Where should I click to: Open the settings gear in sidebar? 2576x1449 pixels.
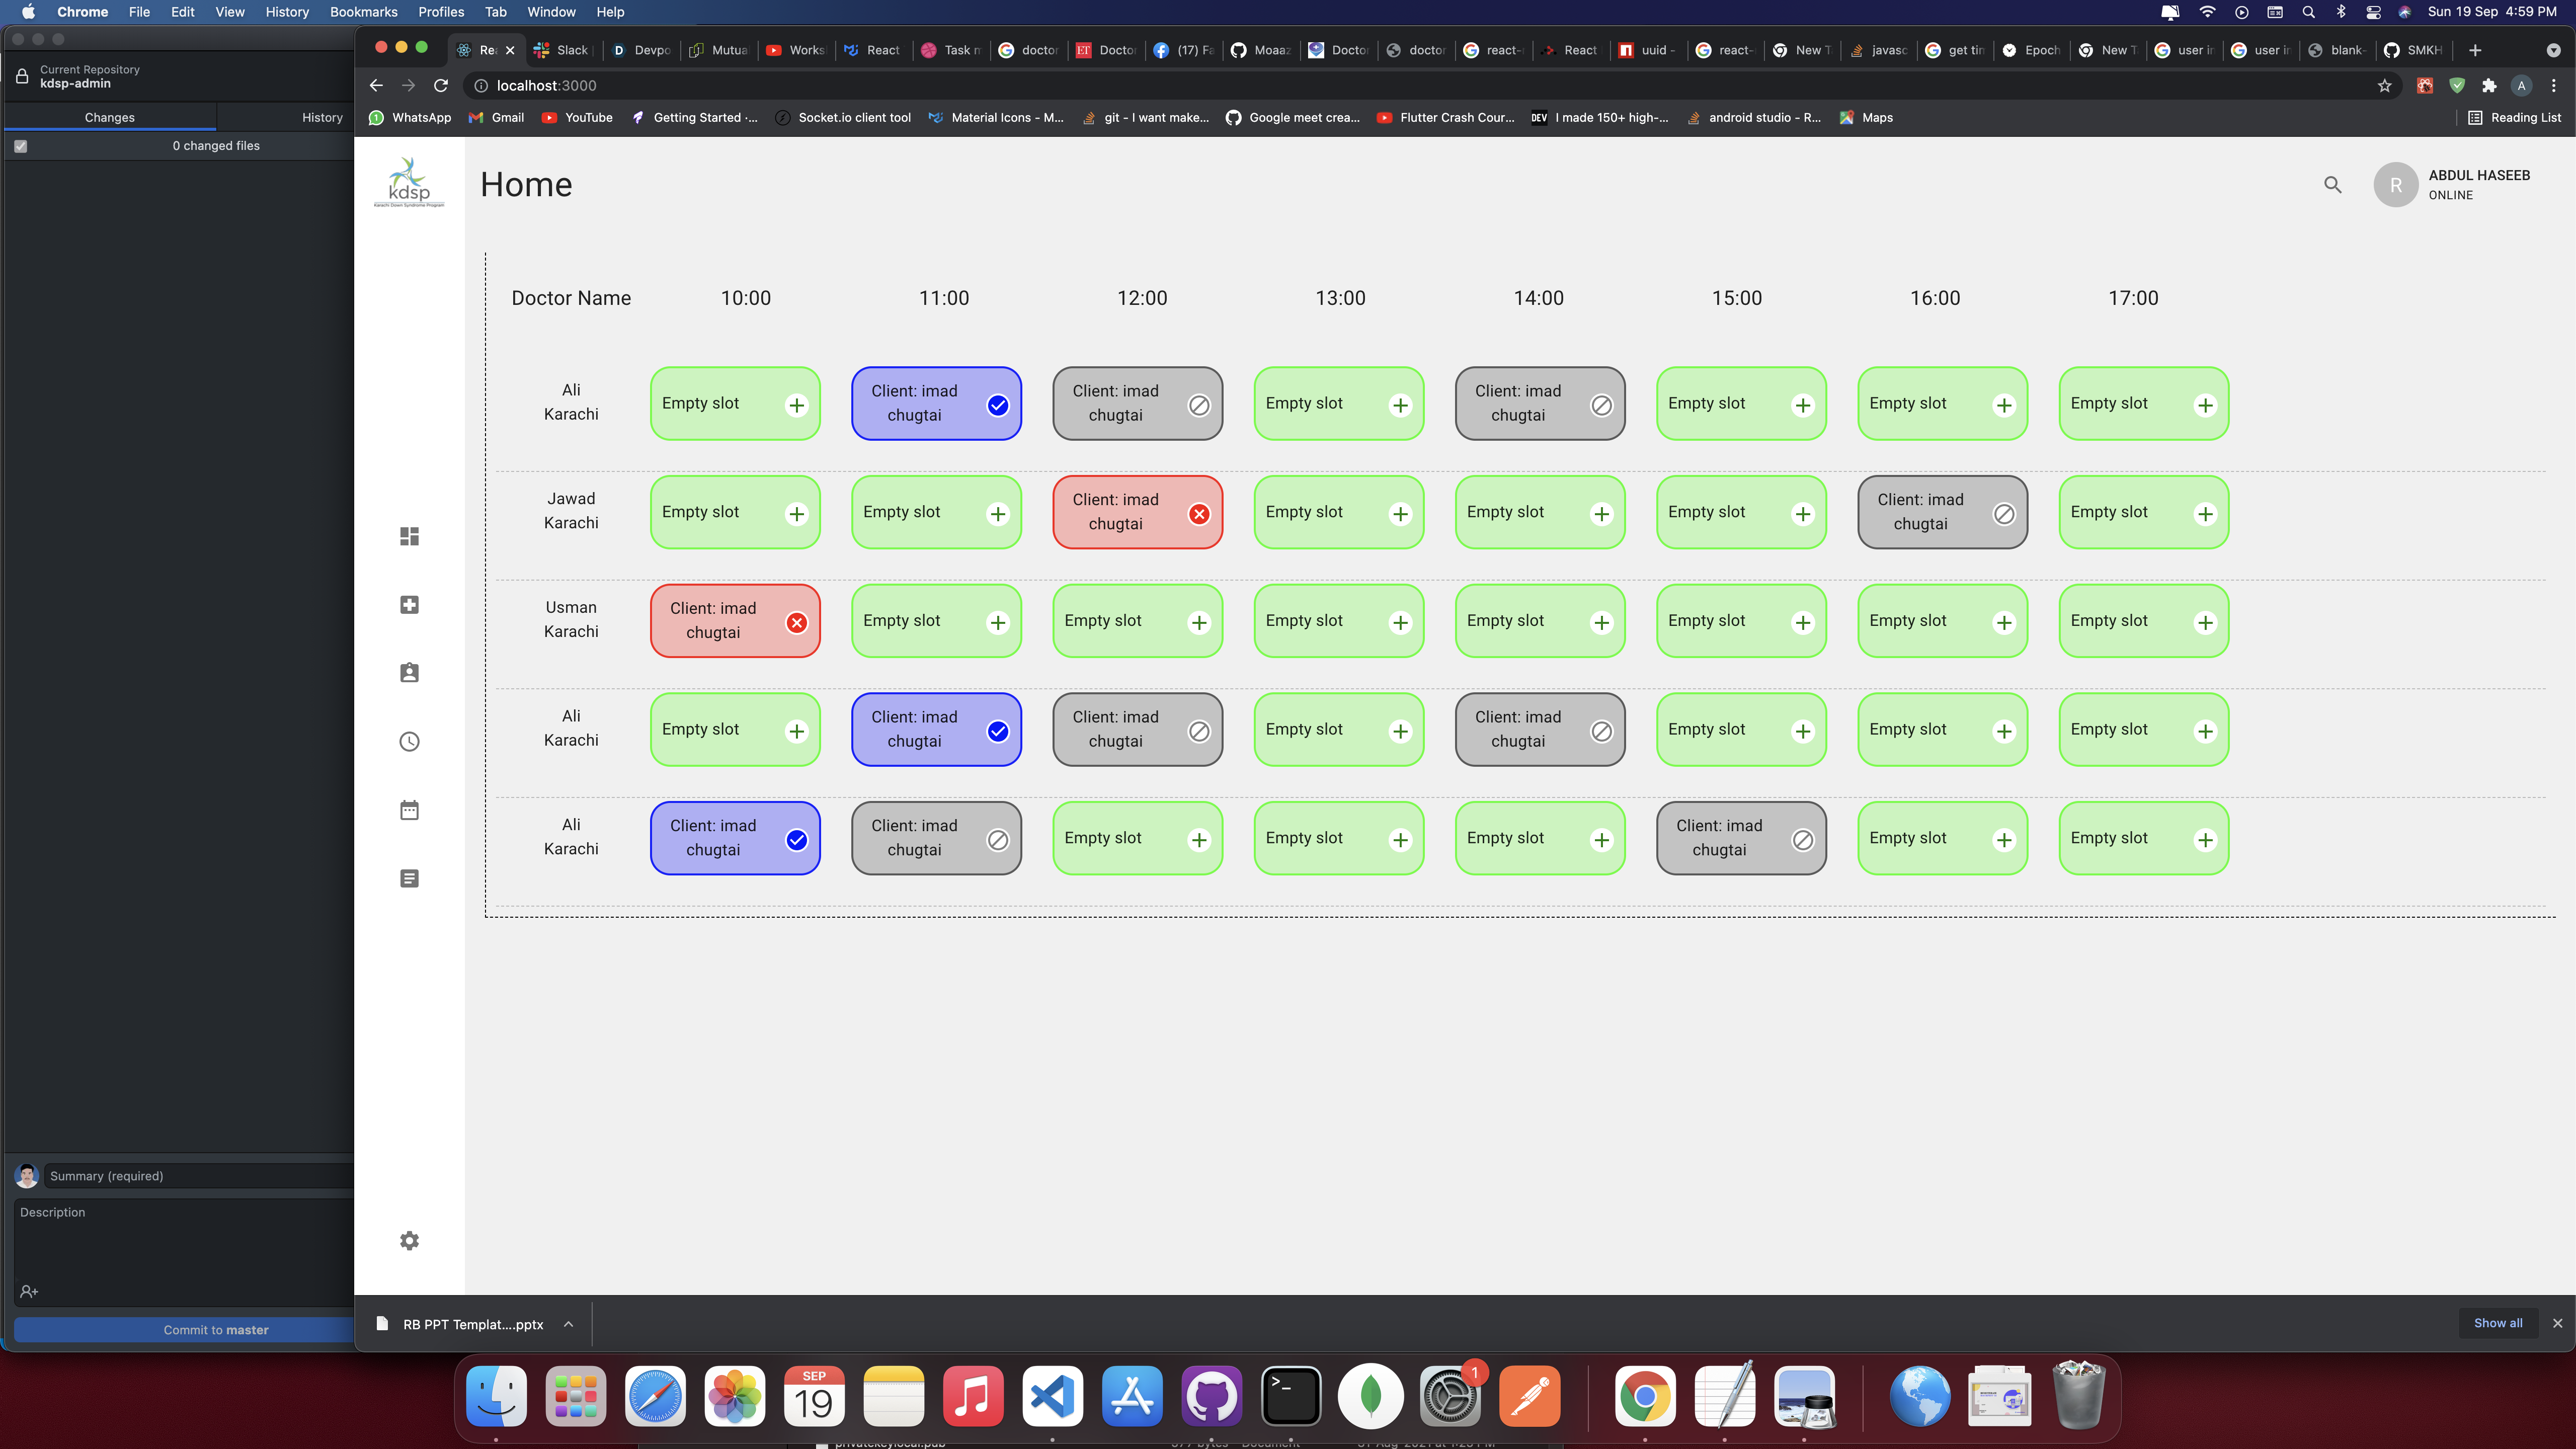click(409, 1240)
